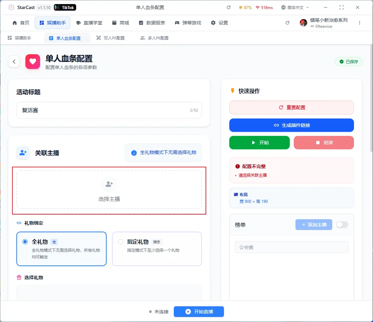Click the back arrow beside page title
The height and width of the screenshot is (322, 373).
point(14,62)
